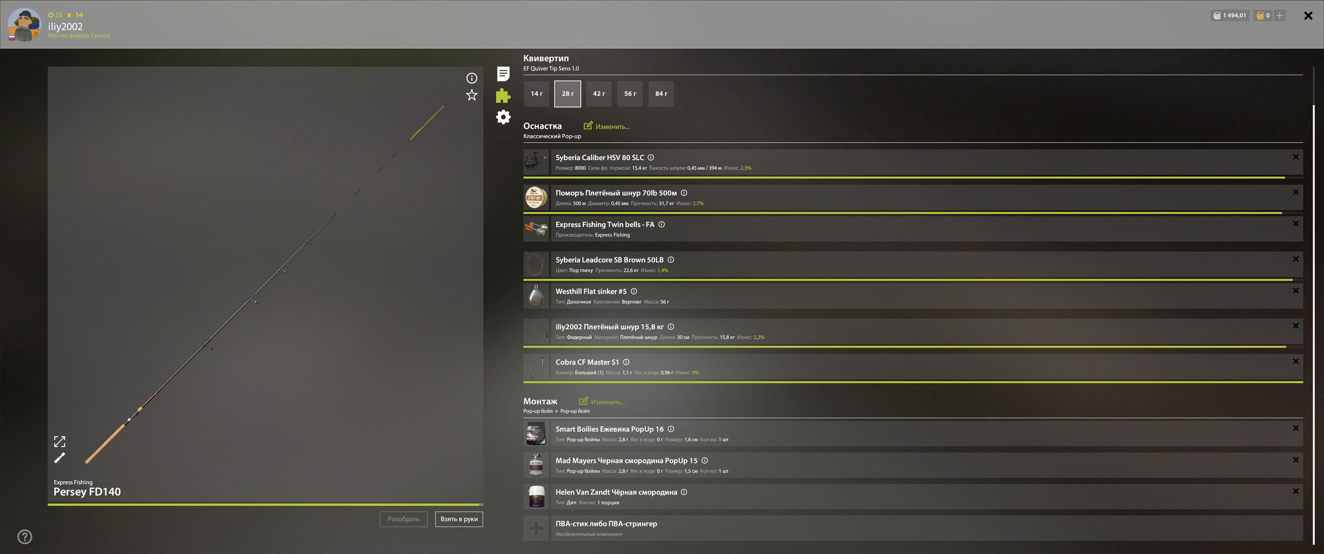Image resolution: width=1324 pixels, height=554 pixels.
Task: Select the green puzzle piece tab
Action: pyautogui.click(x=503, y=96)
